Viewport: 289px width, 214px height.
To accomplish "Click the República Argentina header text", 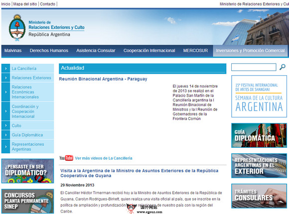I will point(49,34).
